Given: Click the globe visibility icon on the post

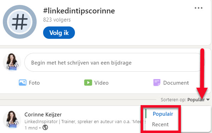Looking at the screenshot, I should 45,127.
